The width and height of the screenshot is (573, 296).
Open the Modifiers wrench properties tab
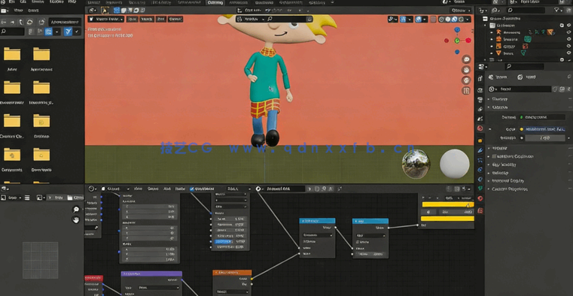coord(480,150)
